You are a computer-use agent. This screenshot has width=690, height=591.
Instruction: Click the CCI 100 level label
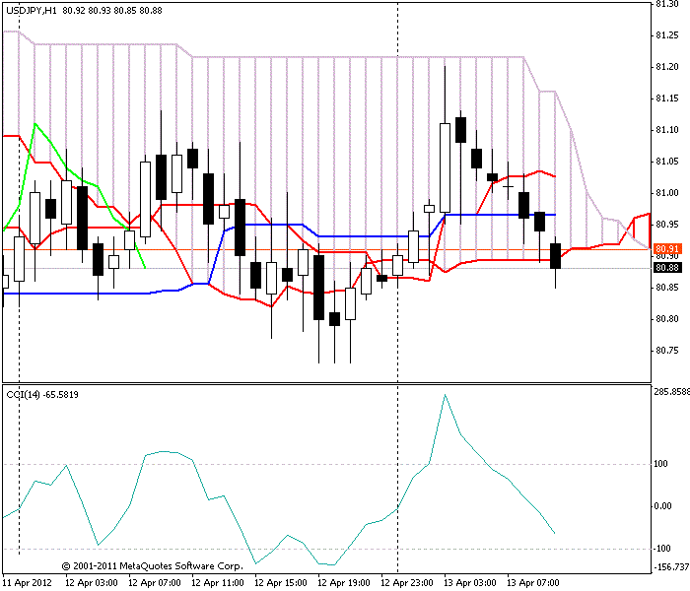click(661, 464)
